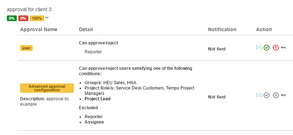Click reset arrow for Advanced approval configuration row
Viewport: 293px width, 135px height.
click(283, 96)
